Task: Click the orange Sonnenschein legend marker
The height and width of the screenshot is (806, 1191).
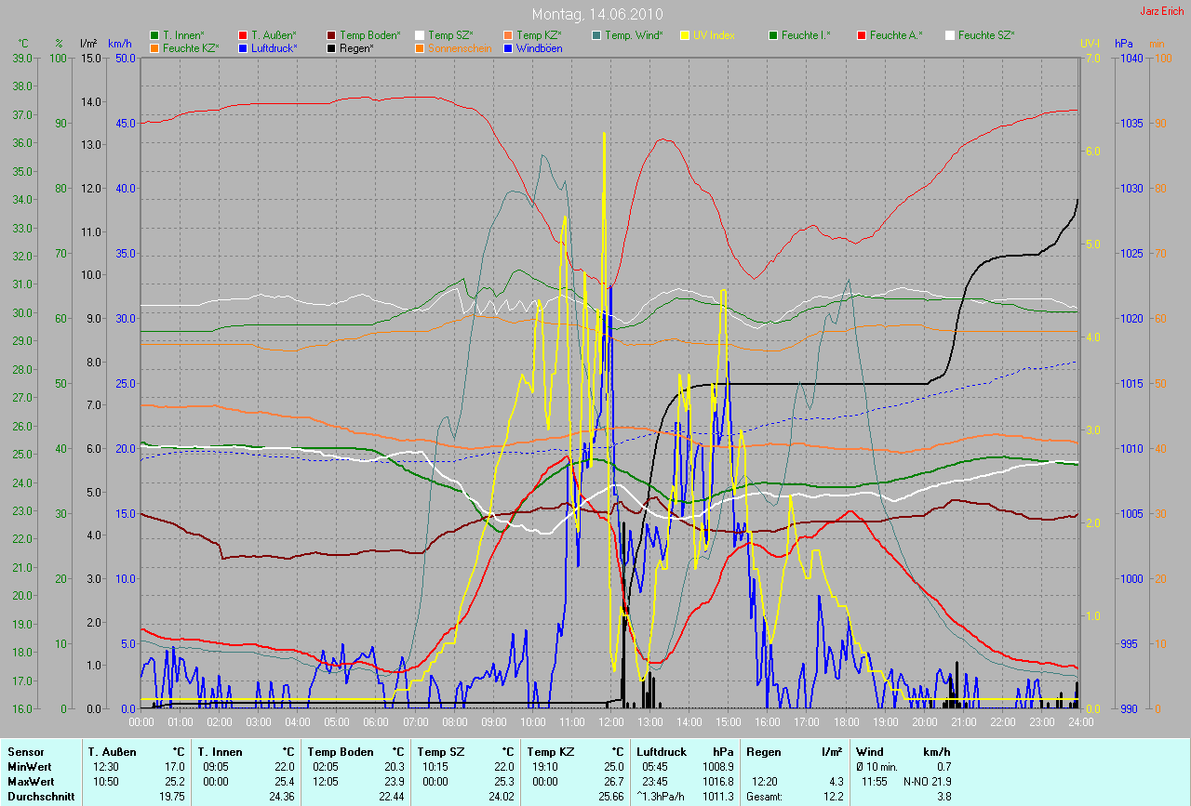Action: (420, 47)
